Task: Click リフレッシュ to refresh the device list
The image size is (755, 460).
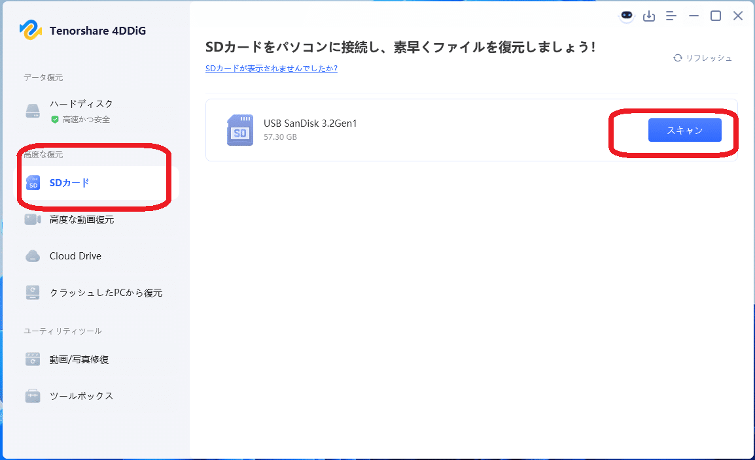Action: tap(709, 57)
